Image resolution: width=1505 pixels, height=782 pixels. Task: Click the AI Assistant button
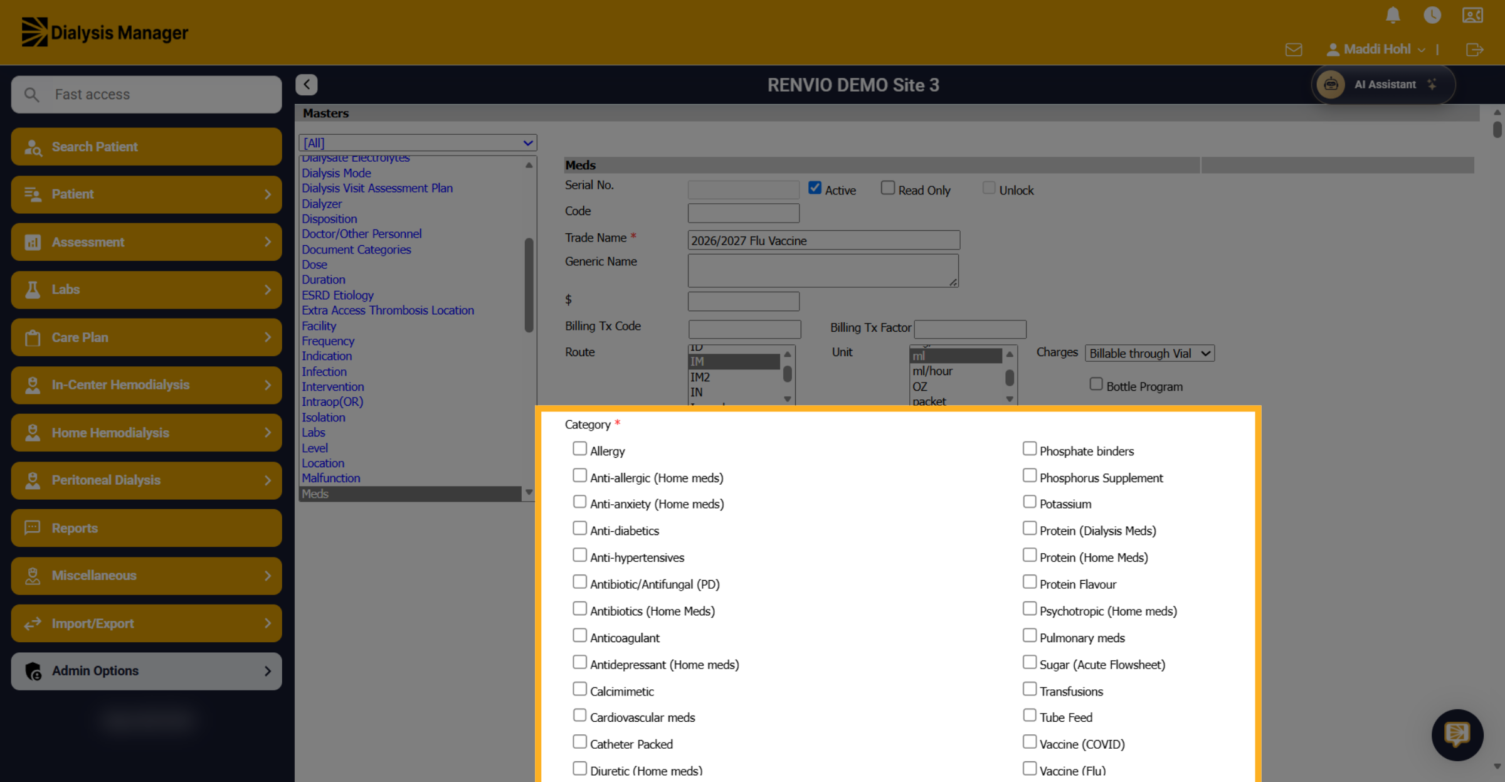(1383, 85)
